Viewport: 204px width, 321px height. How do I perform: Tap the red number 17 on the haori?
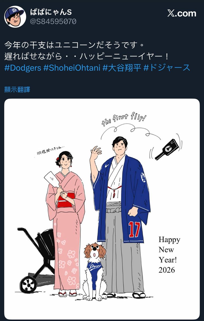click(134, 229)
